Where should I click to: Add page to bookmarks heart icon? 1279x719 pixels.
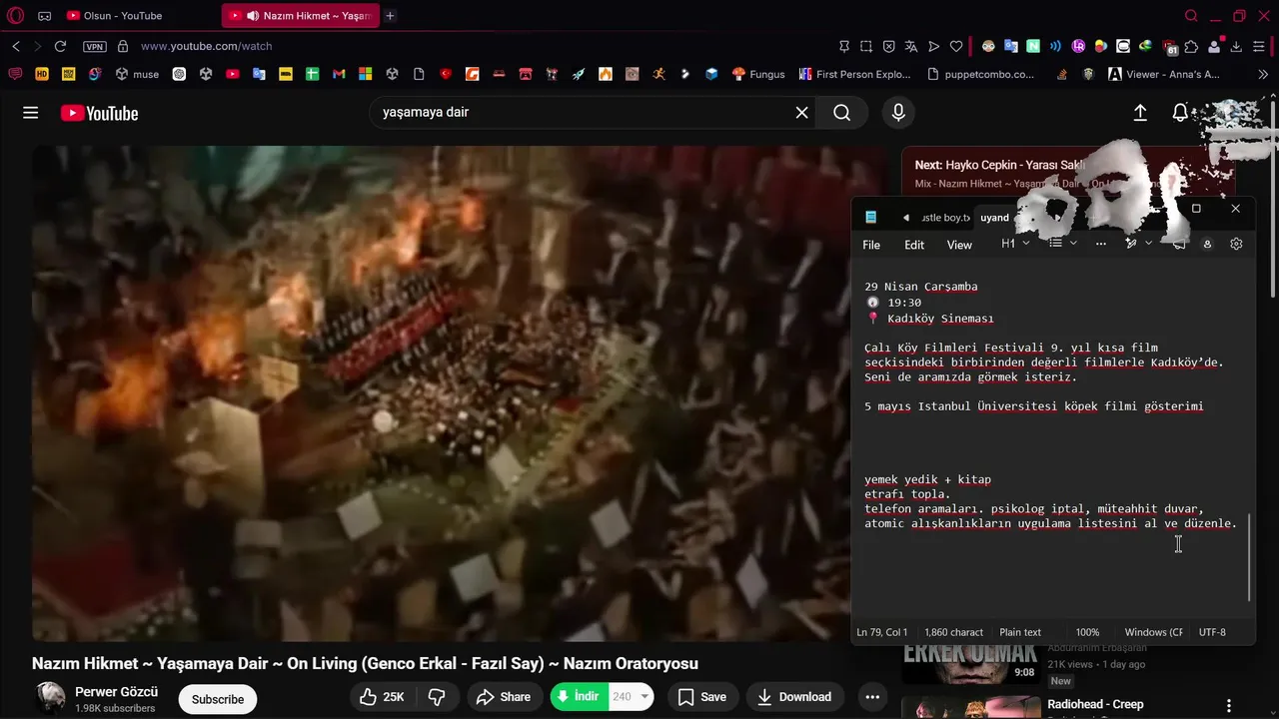click(x=956, y=46)
